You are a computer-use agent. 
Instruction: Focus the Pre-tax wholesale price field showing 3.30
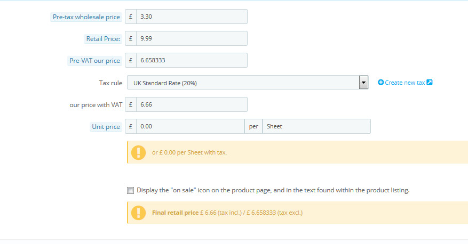point(192,17)
